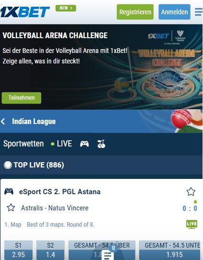Go back with Indian League chevron
The image size is (203, 260).
tap(3, 121)
